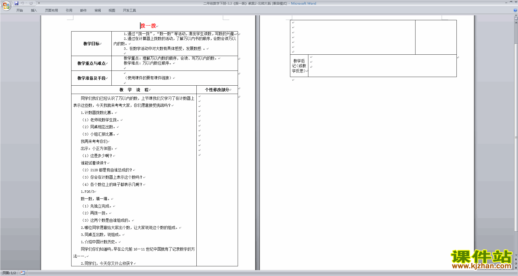
Task: Click the line （2）再拨一拨。
Action: click(94, 213)
